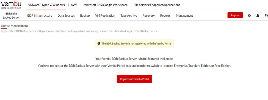
Task: Click Register with Vembu Portal button
Action: pos(134,79)
